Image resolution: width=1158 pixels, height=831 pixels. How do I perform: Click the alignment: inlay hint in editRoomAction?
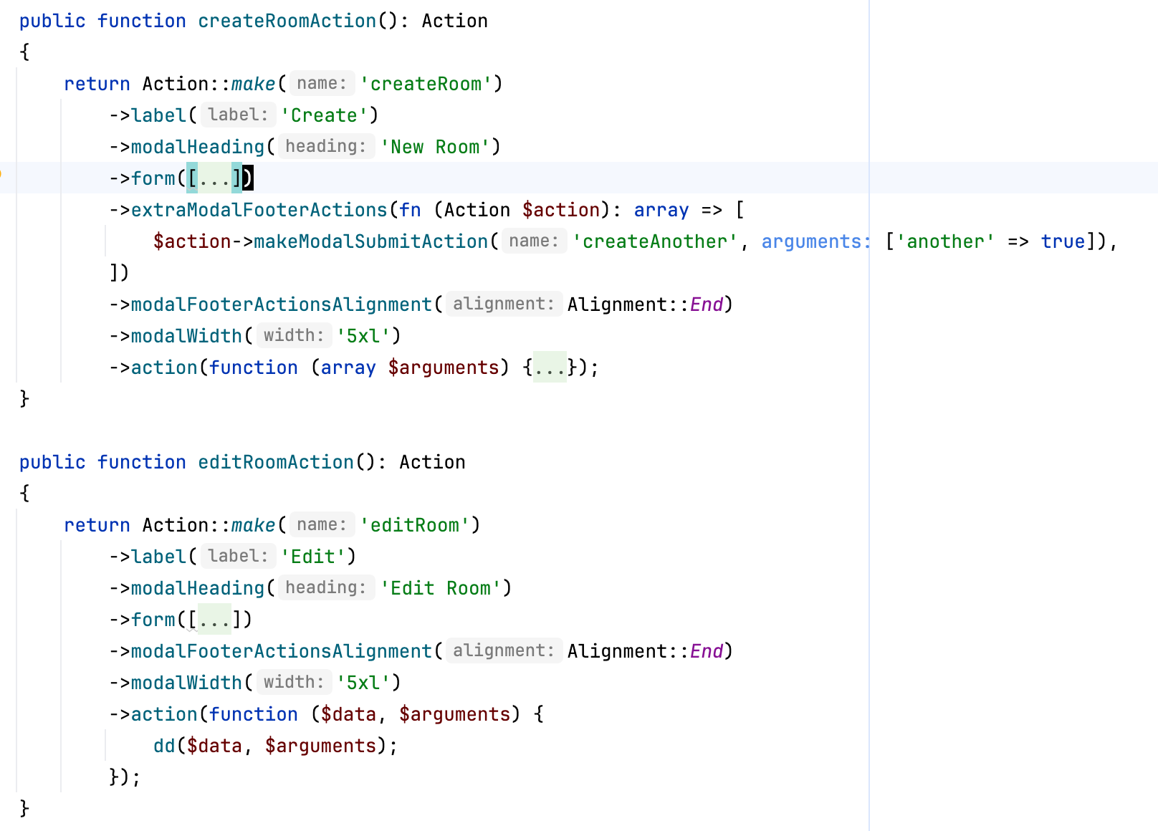coord(504,651)
